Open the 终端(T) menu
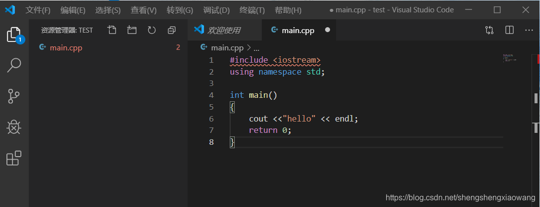The height and width of the screenshot is (207, 540). [252, 10]
